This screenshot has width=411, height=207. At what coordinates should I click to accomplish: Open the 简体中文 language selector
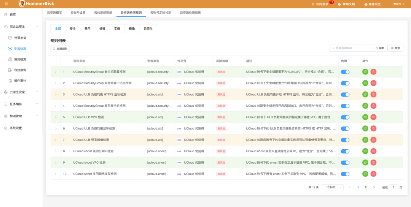pos(372,4)
